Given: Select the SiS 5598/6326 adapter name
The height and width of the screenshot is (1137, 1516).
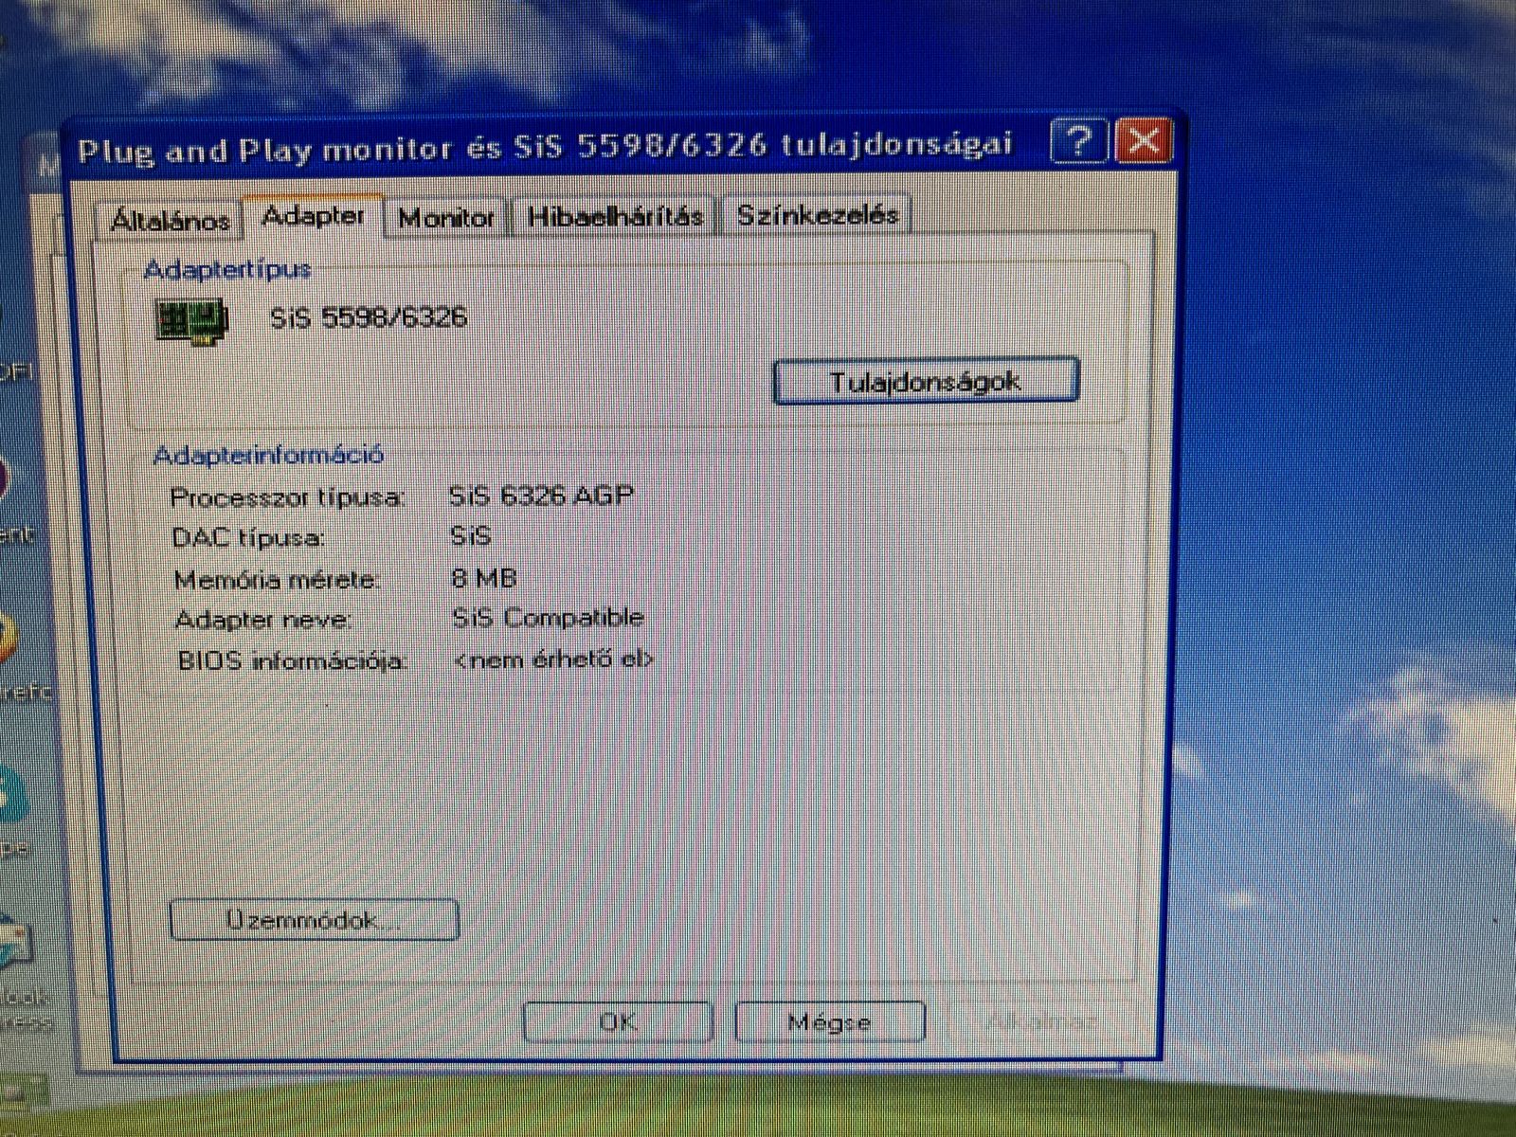Looking at the screenshot, I should click(x=369, y=317).
